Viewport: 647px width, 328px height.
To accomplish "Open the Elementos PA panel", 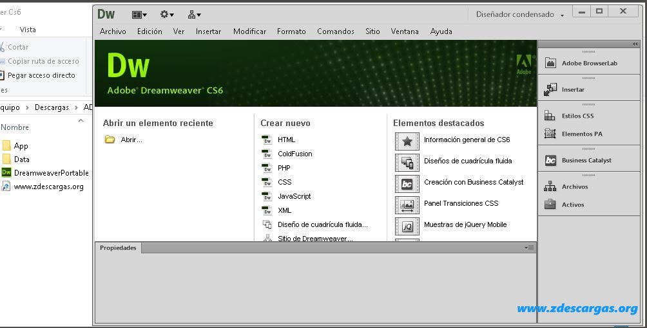I will click(573, 134).
